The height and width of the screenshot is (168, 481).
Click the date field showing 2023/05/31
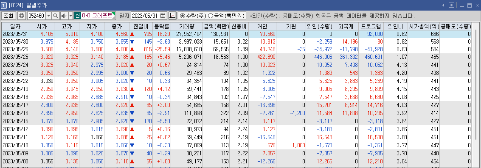[145, 16]
